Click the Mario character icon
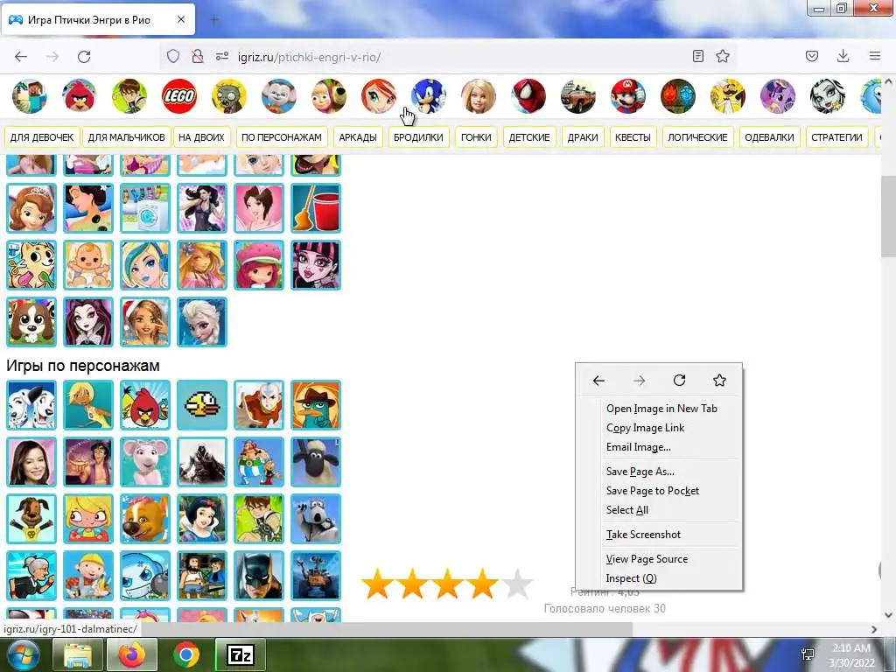The width and height of the screenshot is (896, 672). [628, 96]
